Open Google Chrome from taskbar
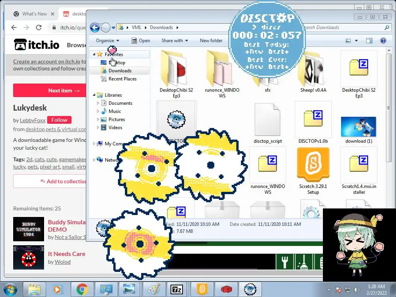This screenshot has height=297, width=396. [82, 289]
